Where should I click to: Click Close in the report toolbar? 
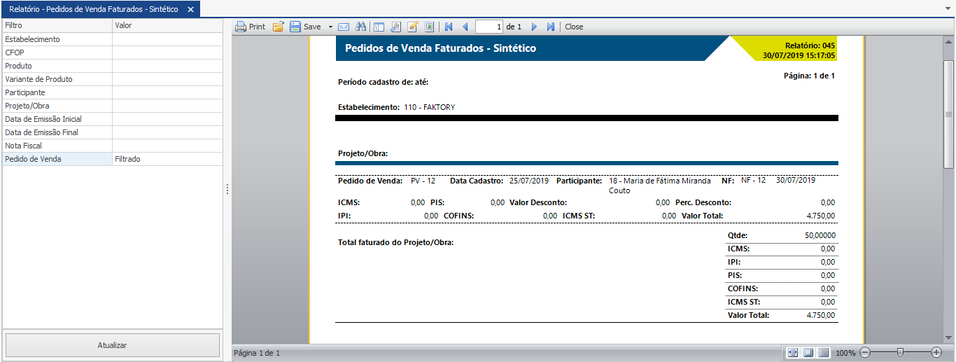click(574, 27)
